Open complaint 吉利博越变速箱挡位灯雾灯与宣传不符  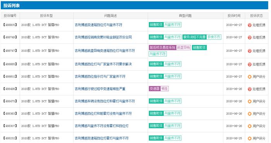pyautogui.click(x=101, y=138)
